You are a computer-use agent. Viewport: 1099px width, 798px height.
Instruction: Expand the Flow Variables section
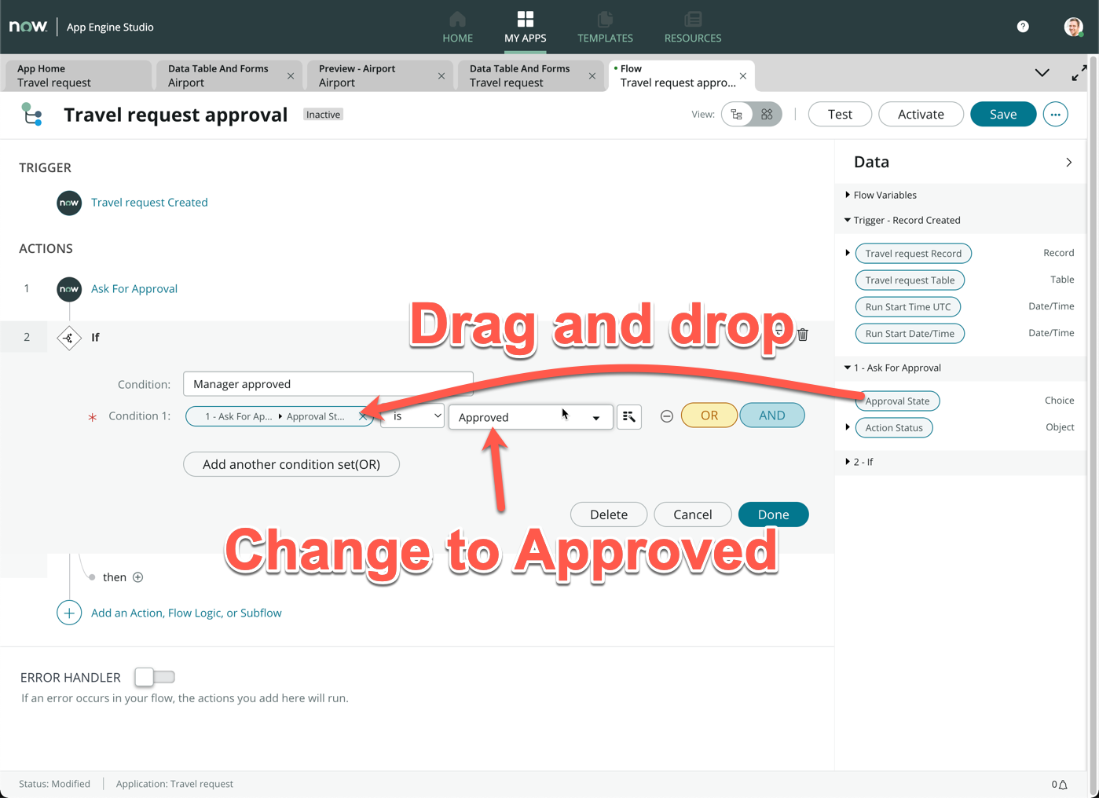848,195
